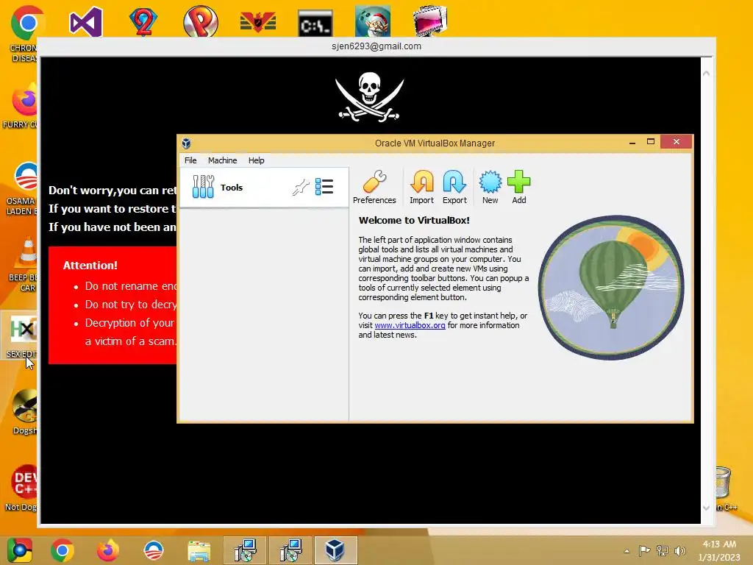Viewport: 753px width, 565px height.
Task: Click the Import appliance icon
Action: pos(421,188)
